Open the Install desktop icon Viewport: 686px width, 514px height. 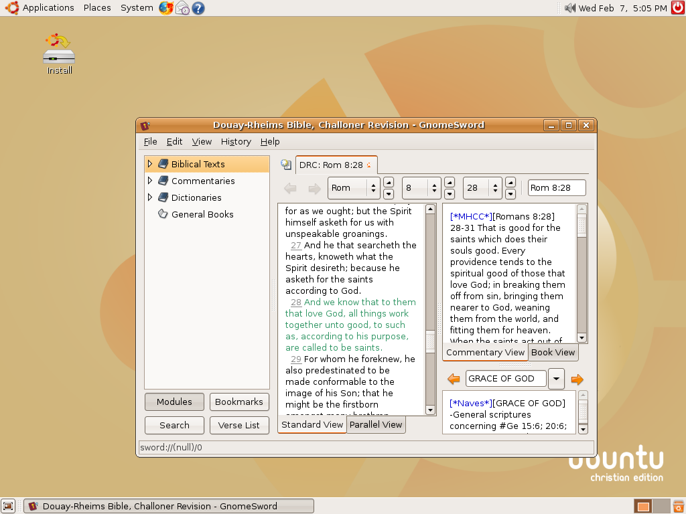(59, 54)
